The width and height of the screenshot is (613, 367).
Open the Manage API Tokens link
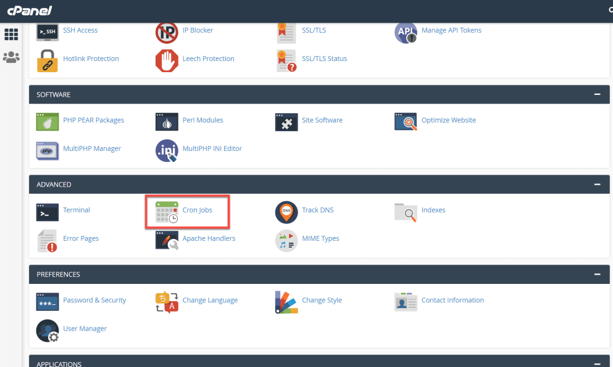click(451, 30)
